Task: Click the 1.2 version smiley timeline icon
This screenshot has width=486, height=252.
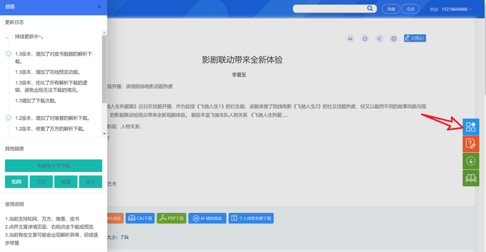Action: [x=8, y=118]
